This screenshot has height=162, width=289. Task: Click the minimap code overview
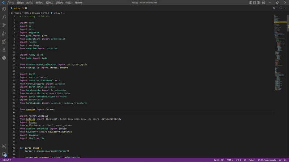pos(280,52)
